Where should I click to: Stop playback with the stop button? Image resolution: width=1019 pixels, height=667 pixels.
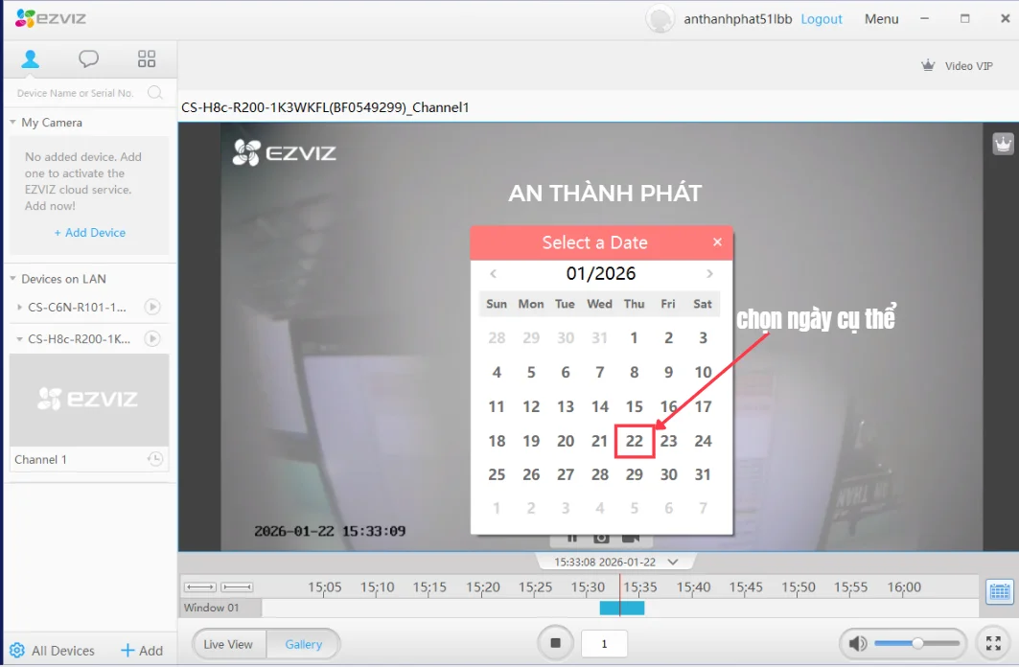point(555,643)
